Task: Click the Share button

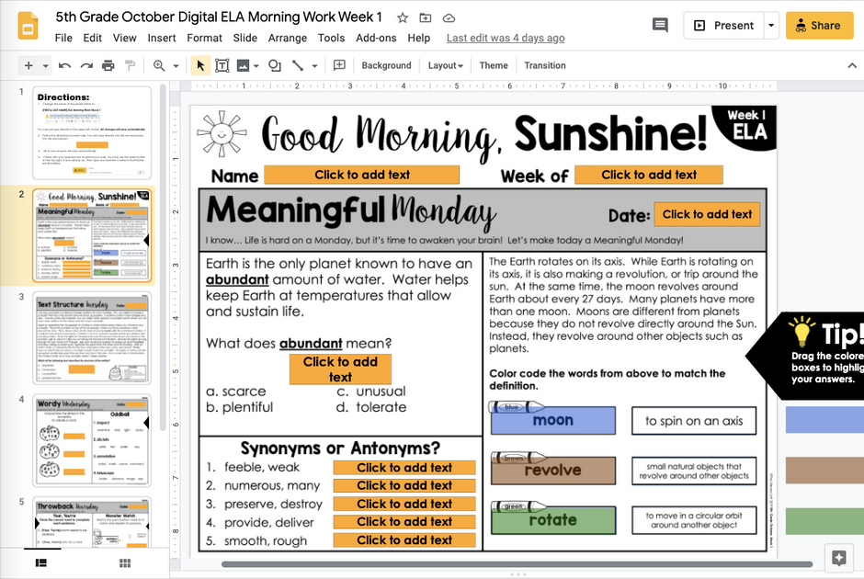Action: coord(818,26)
